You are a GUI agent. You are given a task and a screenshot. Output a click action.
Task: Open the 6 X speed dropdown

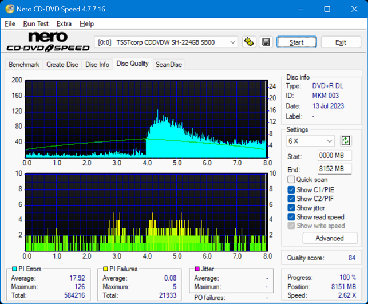(310, 141)
